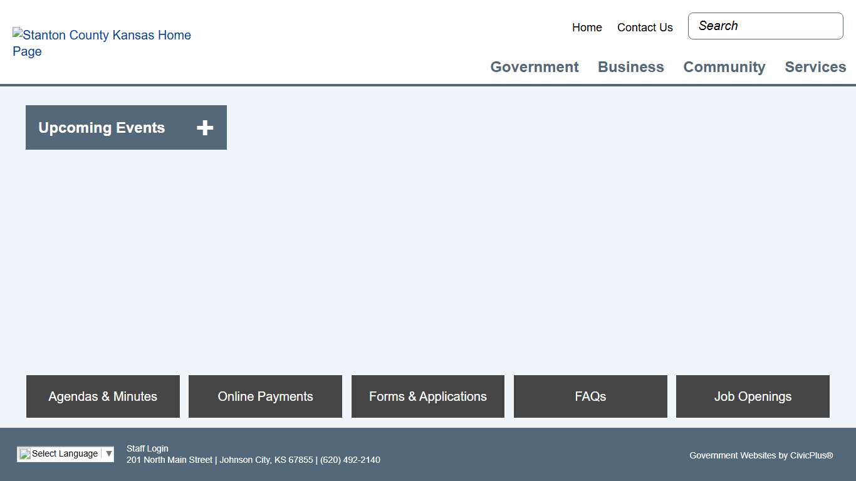View the FAQs page
The image size is (856, 481).
[x=590, y=396]
